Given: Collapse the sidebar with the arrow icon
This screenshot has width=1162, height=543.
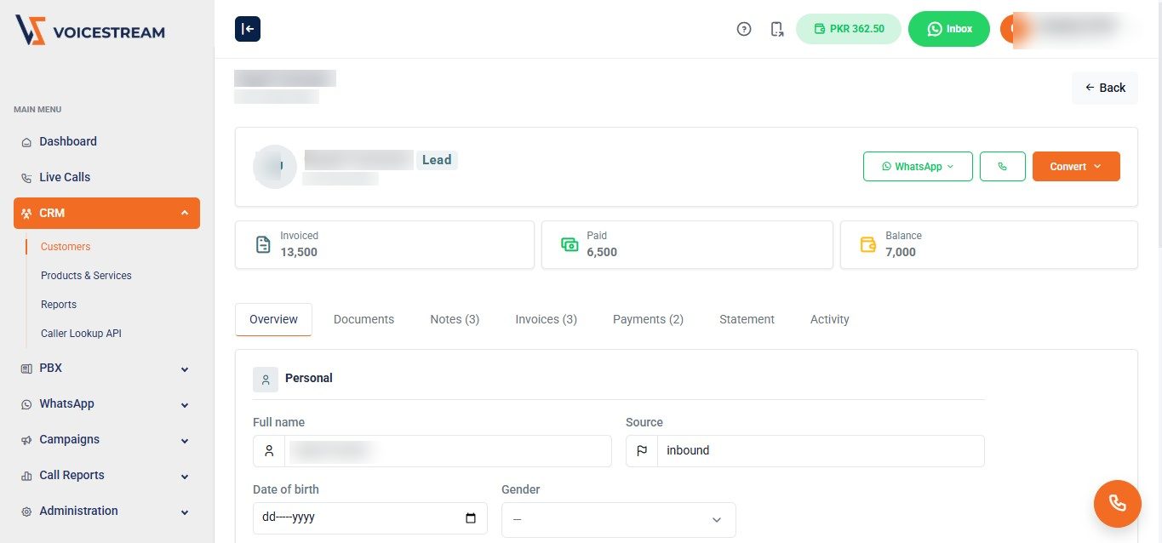Looking at the screenshot, I should pyautogui.click(x=248, y=29).
